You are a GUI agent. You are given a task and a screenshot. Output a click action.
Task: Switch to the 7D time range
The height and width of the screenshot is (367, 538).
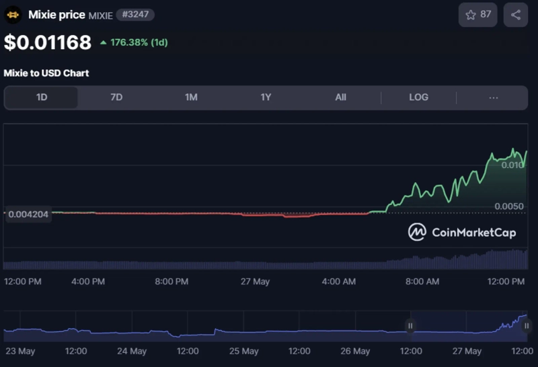coord(116,97)
